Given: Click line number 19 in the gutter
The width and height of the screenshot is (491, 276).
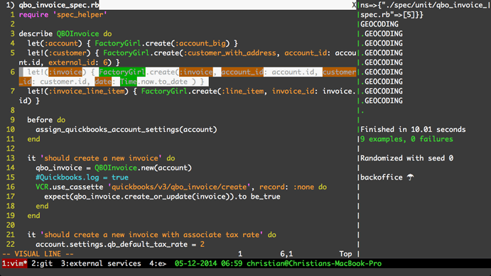Looking at the screenshot, I should click(11, 216).
